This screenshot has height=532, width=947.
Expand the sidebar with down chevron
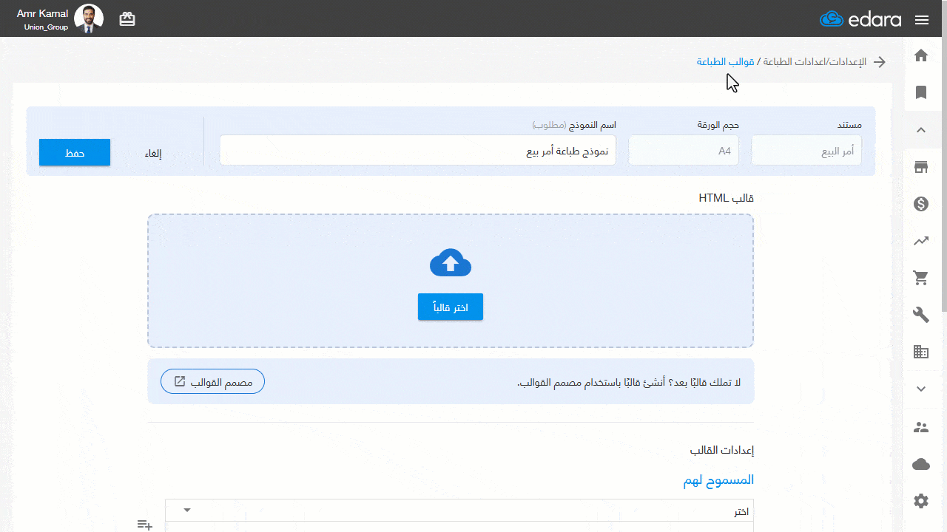[921, 389]
